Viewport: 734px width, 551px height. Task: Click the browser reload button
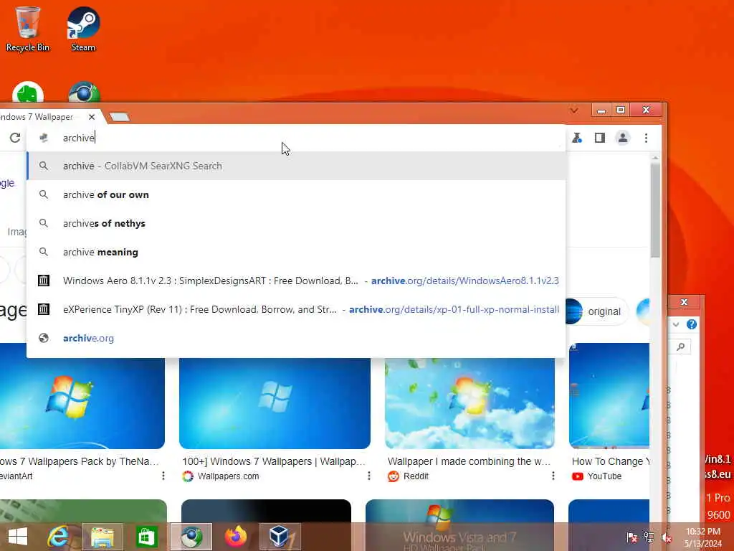15,138
